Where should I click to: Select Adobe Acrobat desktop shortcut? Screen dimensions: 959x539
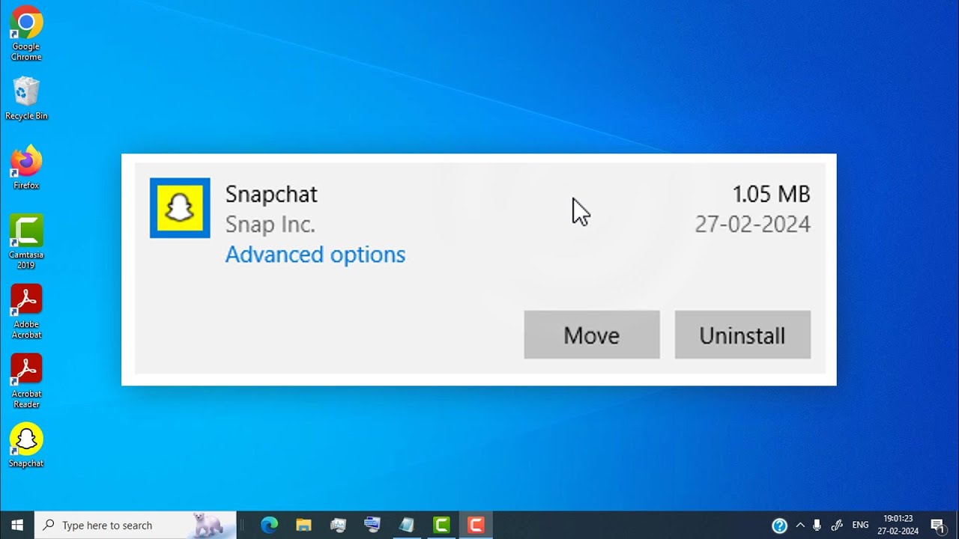[x=26, y=311]
